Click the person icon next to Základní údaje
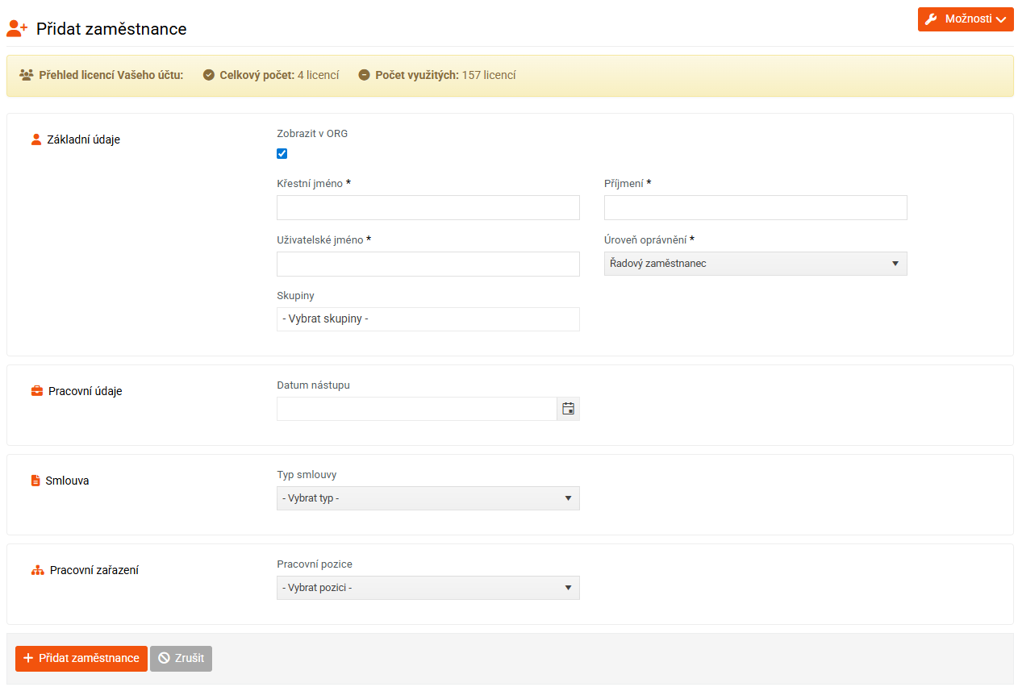 point(35,139)
